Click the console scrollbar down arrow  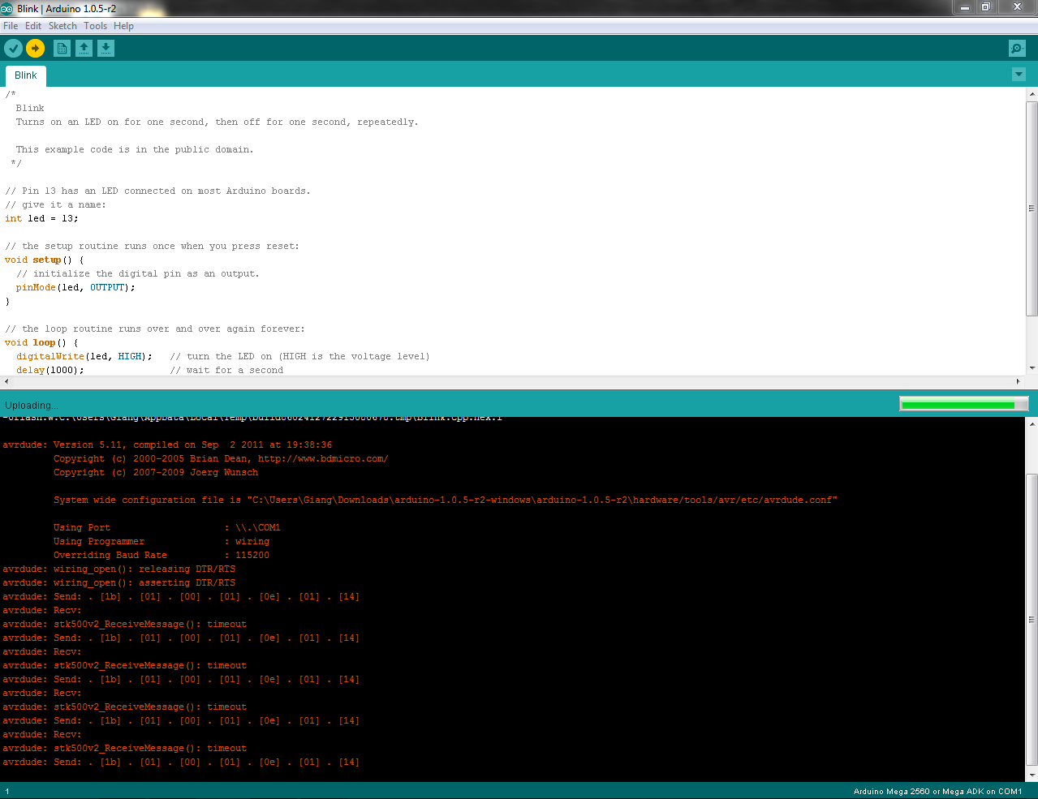pos(1032,775)
